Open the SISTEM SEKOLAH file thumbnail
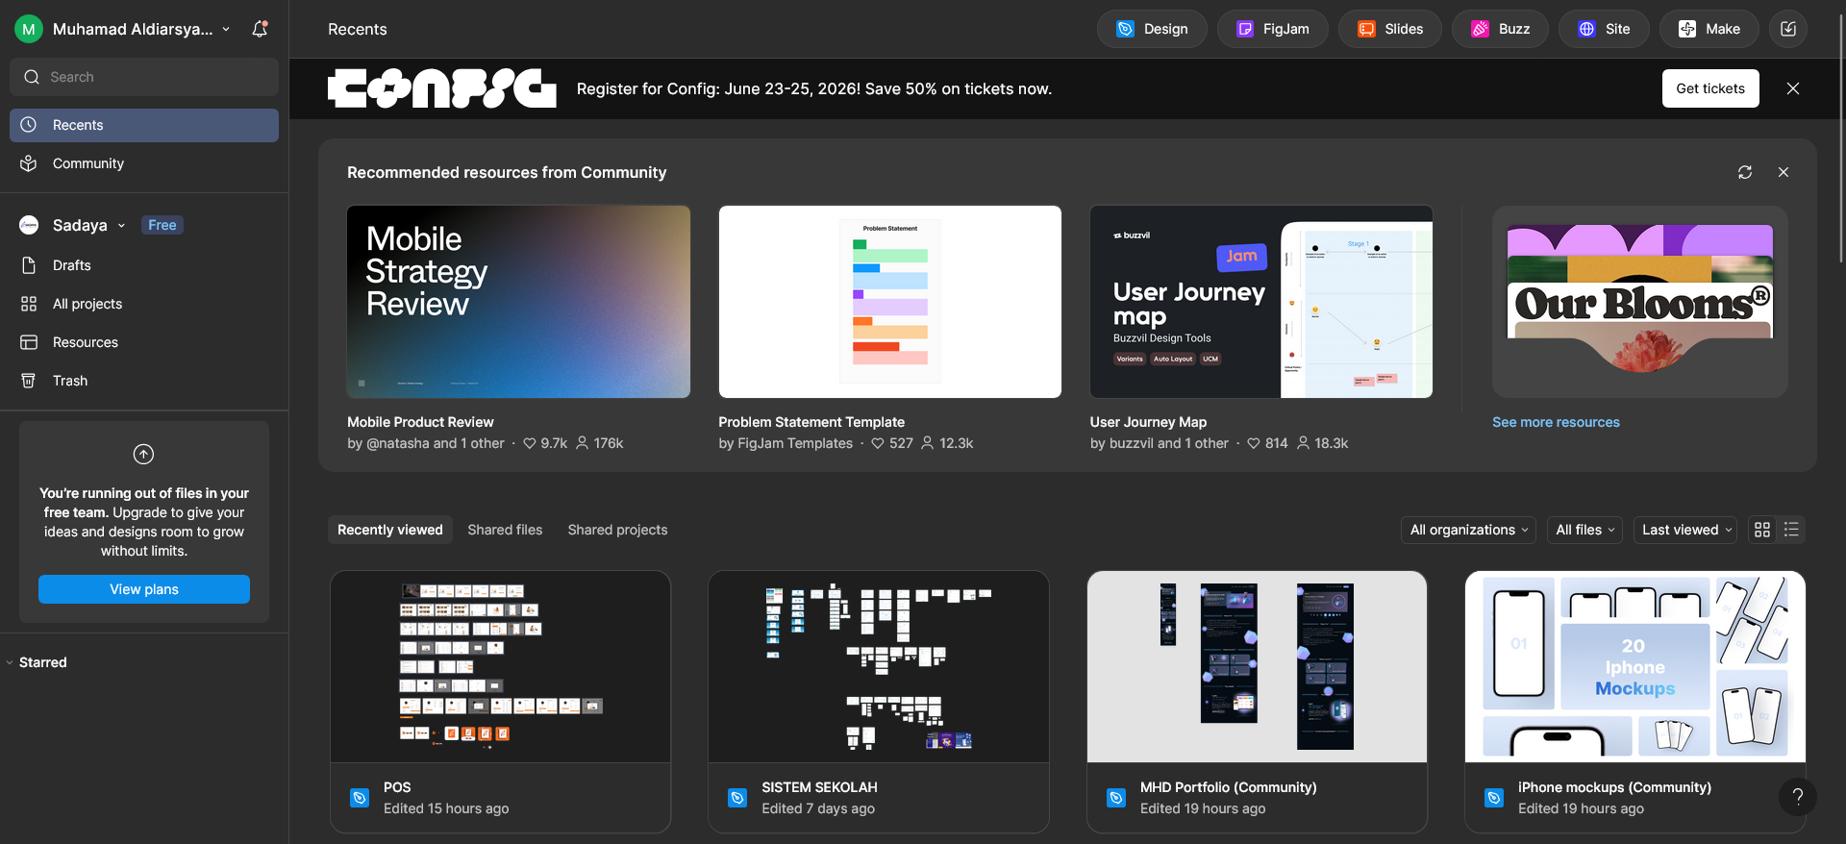1846x844 pixels. coord(878,667)
